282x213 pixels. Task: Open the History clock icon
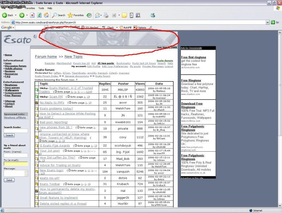coord(89,15)
